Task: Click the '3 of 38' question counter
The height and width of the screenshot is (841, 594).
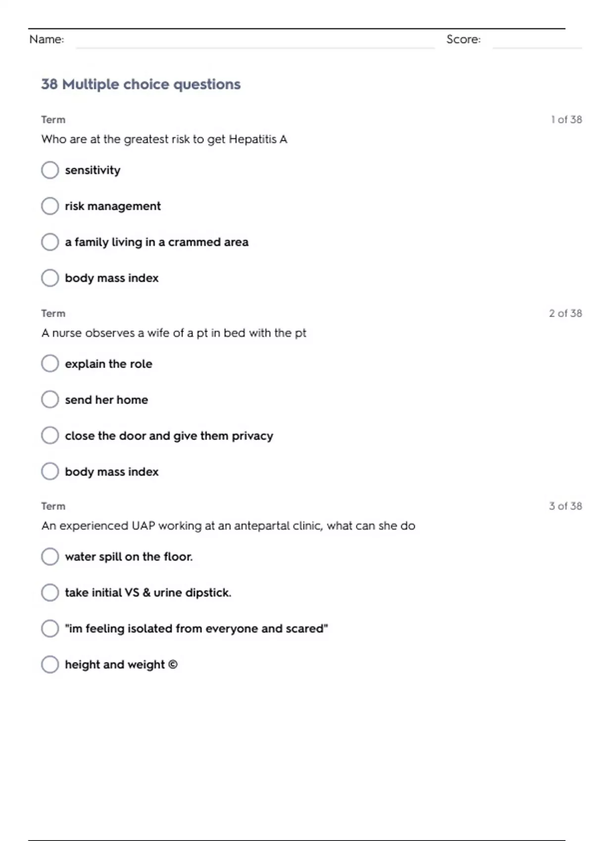Action: [x=565, y=506]
